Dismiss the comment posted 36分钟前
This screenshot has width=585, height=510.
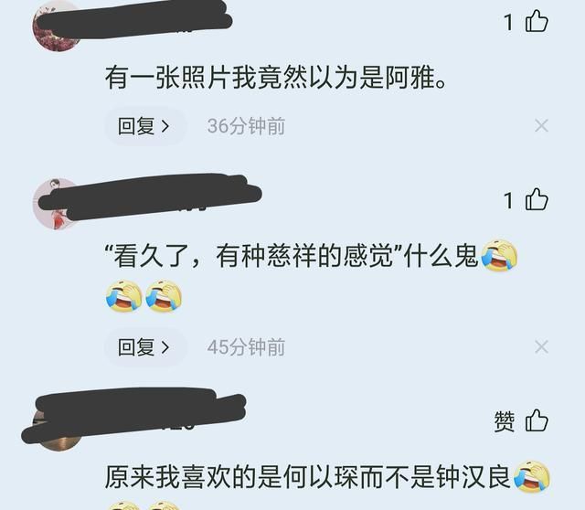541,126
